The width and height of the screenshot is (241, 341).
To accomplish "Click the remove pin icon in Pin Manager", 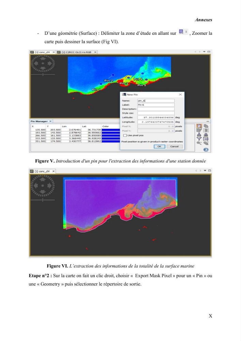I will [206, 130].
